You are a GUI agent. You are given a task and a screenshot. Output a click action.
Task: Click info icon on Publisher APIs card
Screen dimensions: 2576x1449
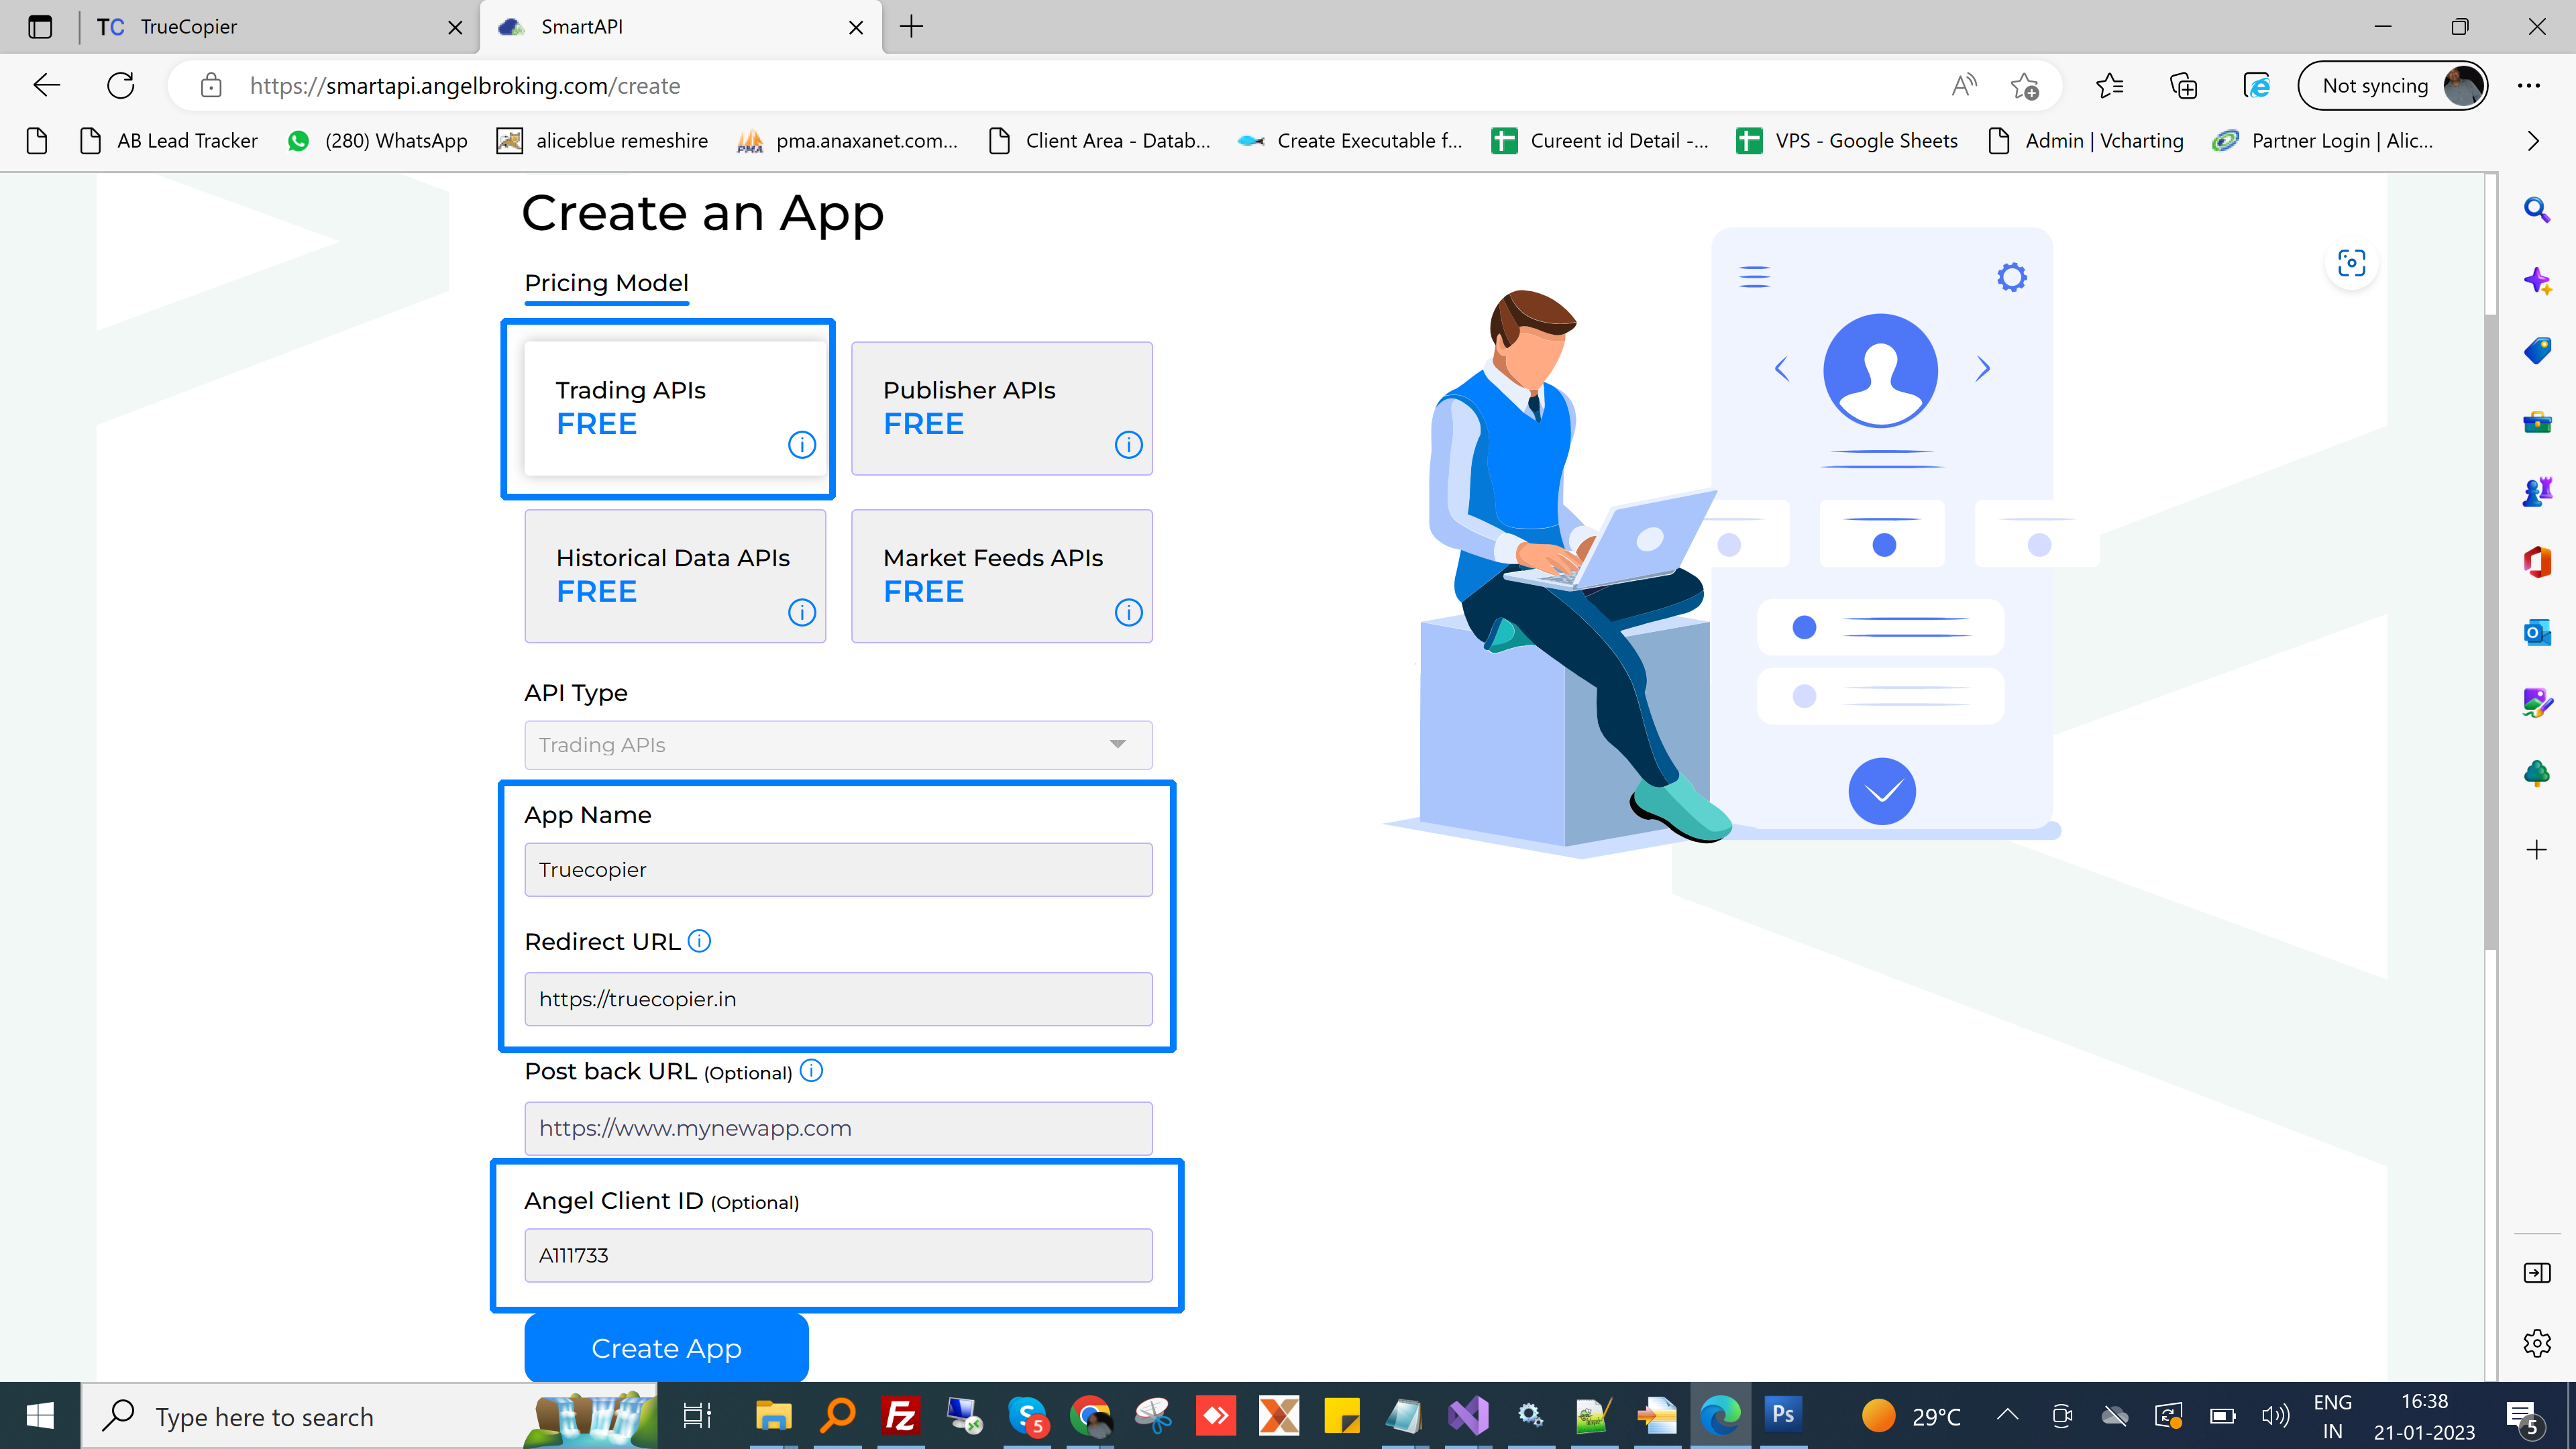[1128, 444]
